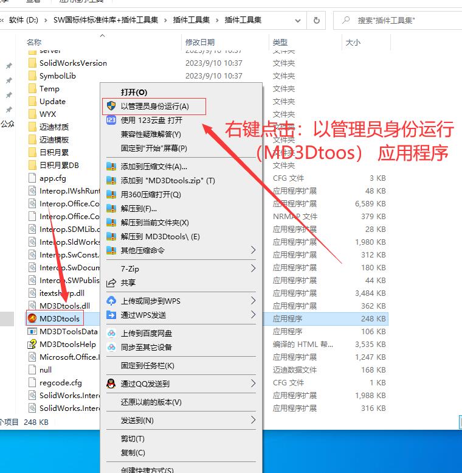Click the MD3Dtools application icon

point(32,318)
